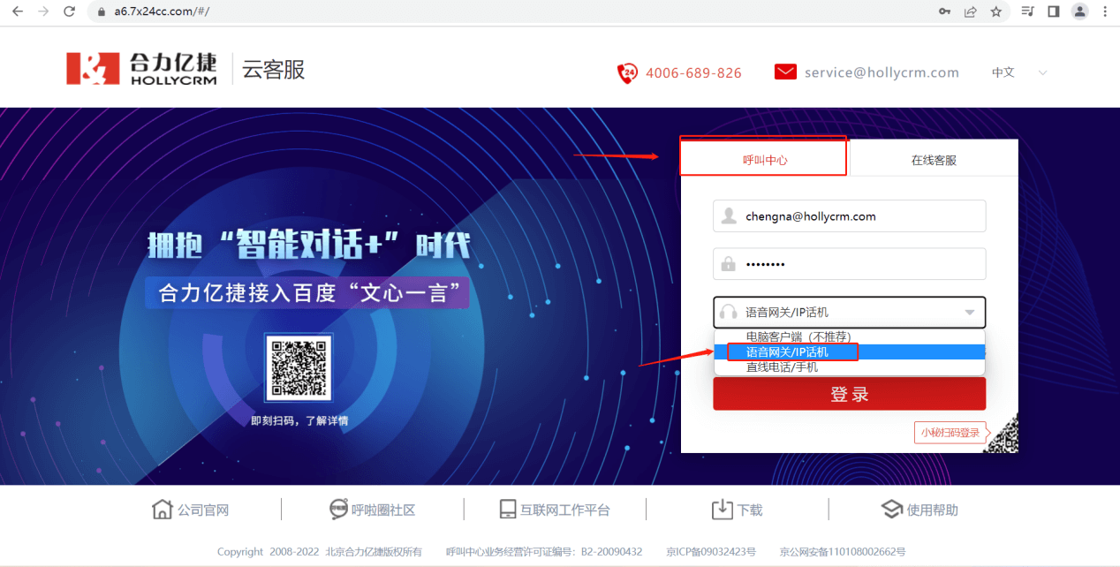
Task: Select 电脑客户端（不推荐） from the list
Action: point(850,336)
